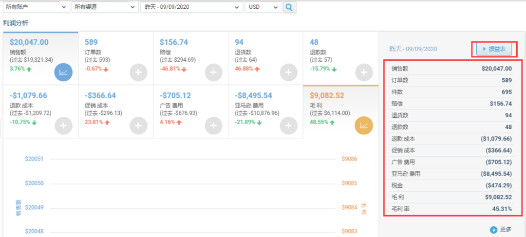Screen dimensions: 526x237
Task: Add 促销成本 metric to chart
Action: click(138, 126)
